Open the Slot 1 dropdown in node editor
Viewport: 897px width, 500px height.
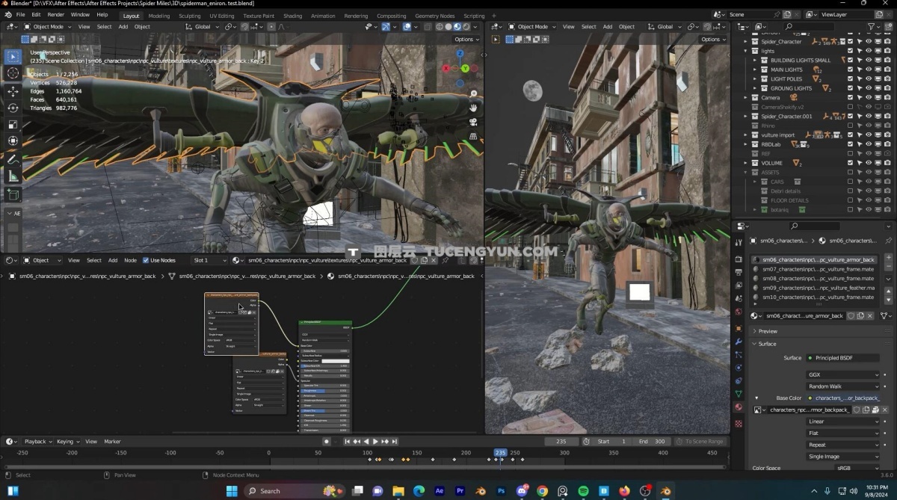[209, 260]
